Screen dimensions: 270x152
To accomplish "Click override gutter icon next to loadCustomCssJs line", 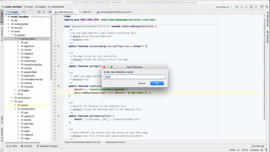I will click(59, 86).
